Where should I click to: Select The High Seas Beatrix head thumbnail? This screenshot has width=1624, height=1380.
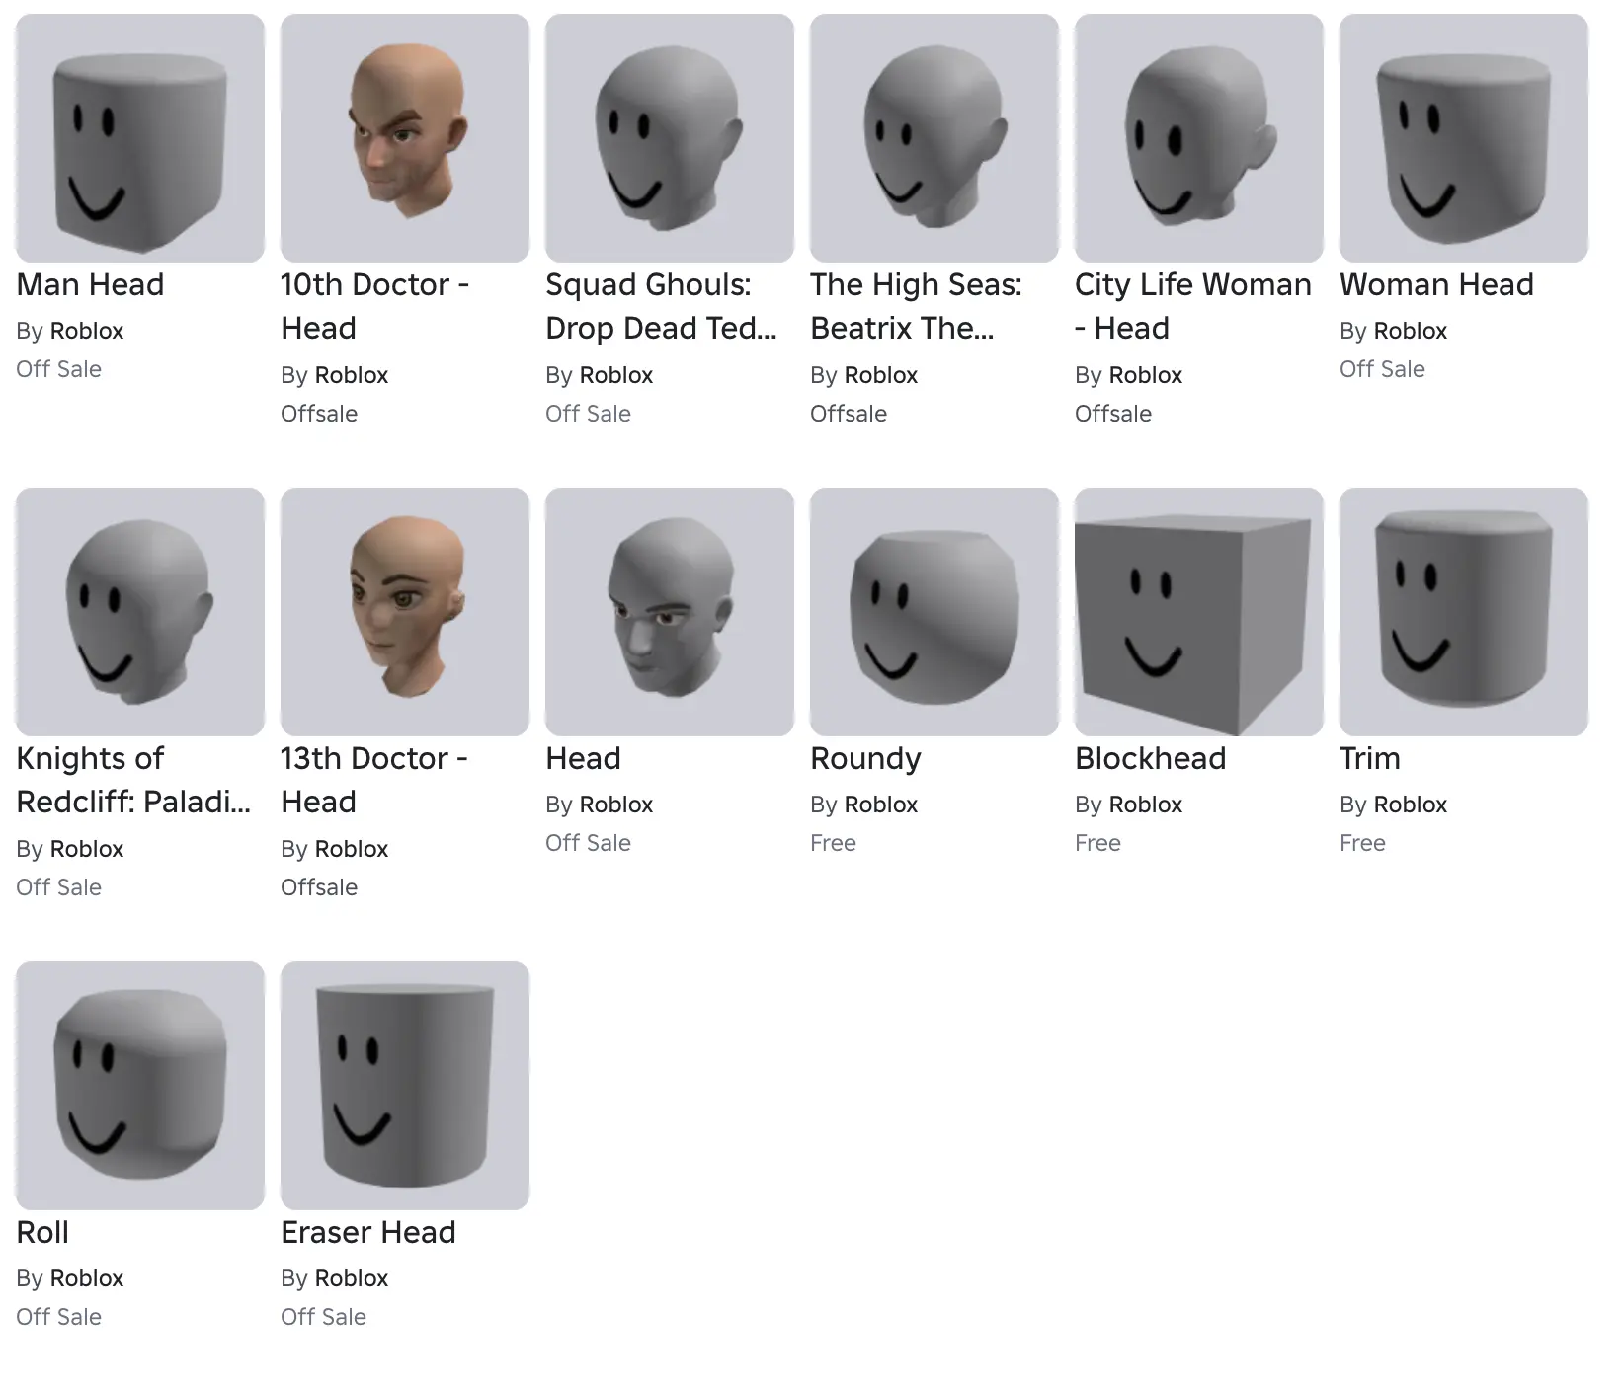click(934, 138)
